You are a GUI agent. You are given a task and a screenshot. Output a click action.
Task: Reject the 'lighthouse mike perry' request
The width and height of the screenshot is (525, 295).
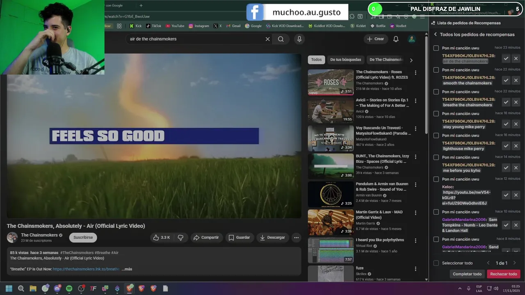pyautogui.click(x=516, y=146)
